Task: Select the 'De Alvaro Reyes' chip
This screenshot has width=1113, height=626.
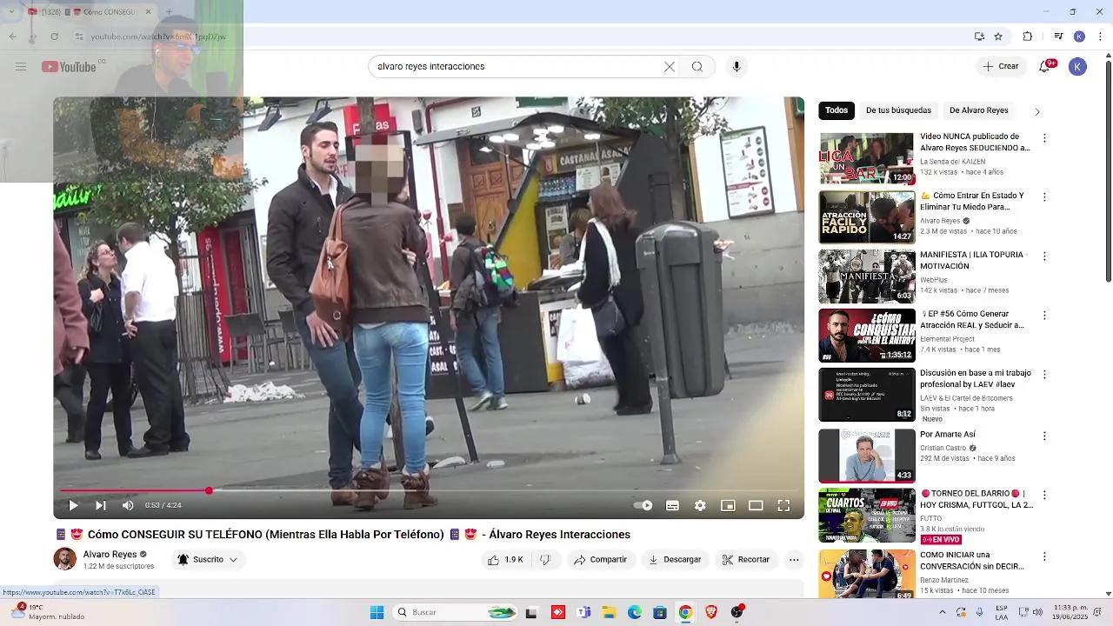Action: click(x=979, y=110)
